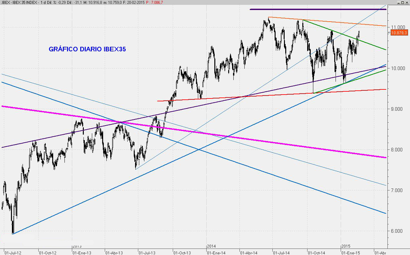Select the orange 10.879,3 current price tag
The width and height of the screenshot is (410, 255).
click(400, 33)
